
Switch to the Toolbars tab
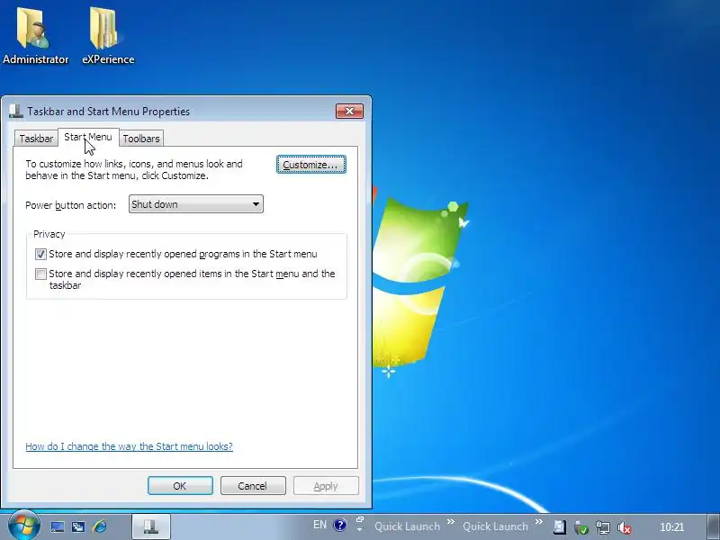(141, 139)
